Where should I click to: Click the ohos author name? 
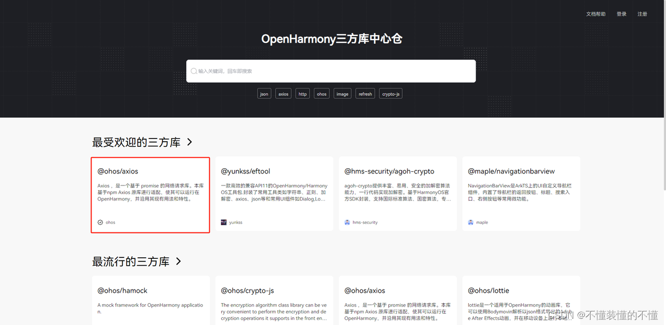tap(110, 222)
